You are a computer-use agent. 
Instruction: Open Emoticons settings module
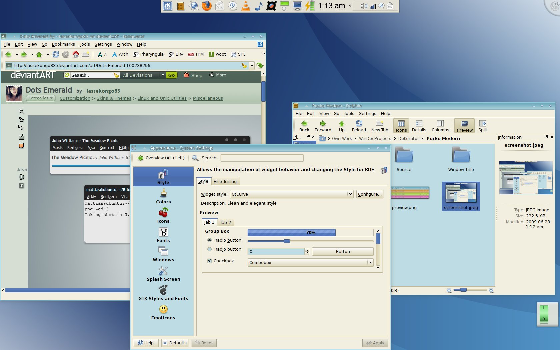click(x=163, y=312)
